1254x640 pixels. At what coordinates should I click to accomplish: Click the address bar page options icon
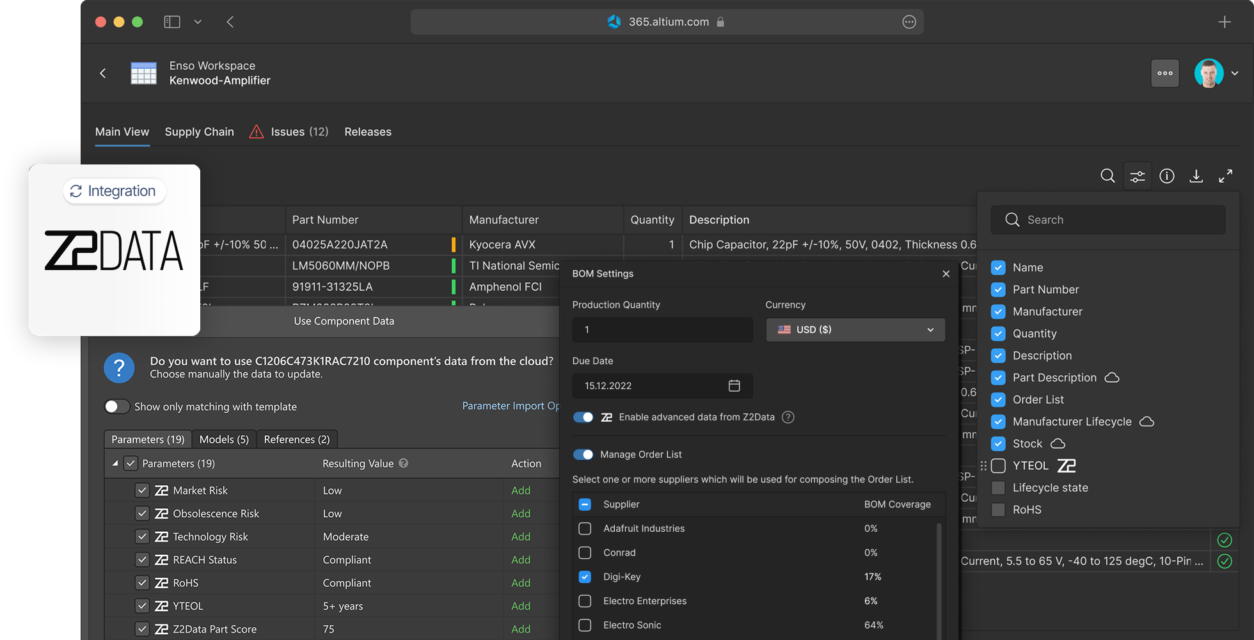(909, 22)
